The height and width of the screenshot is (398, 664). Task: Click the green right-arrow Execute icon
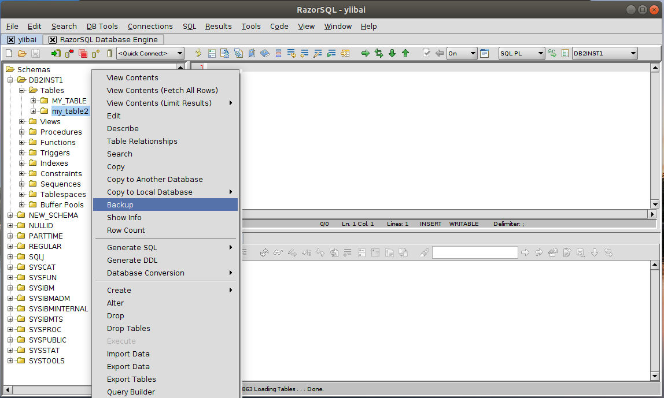click(x=366, y=54)
